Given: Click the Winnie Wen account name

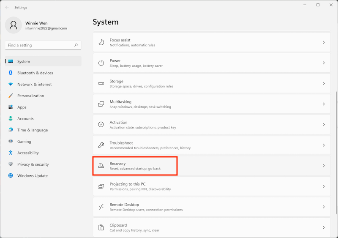Looking at the screenshot, I should 36,23.
